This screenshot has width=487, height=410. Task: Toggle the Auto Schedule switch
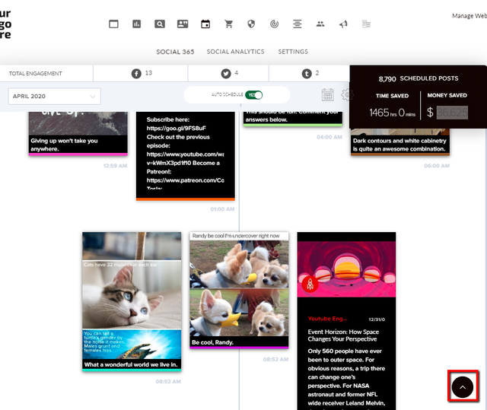[x=253, y=95]
